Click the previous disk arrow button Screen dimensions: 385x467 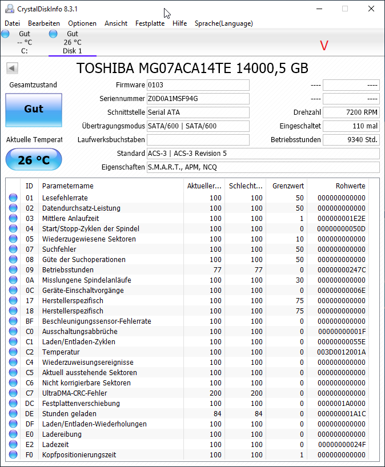(12, 68)
